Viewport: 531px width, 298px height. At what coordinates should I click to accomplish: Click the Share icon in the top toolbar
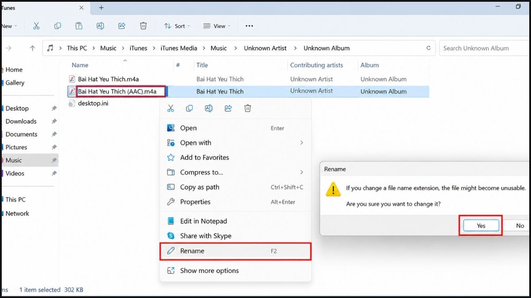[x=122, y=26]
